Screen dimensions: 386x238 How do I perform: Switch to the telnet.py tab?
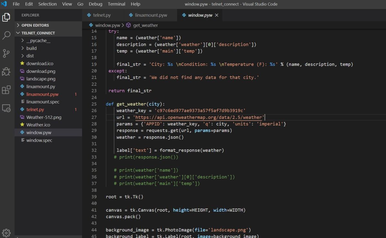(103, 15)
